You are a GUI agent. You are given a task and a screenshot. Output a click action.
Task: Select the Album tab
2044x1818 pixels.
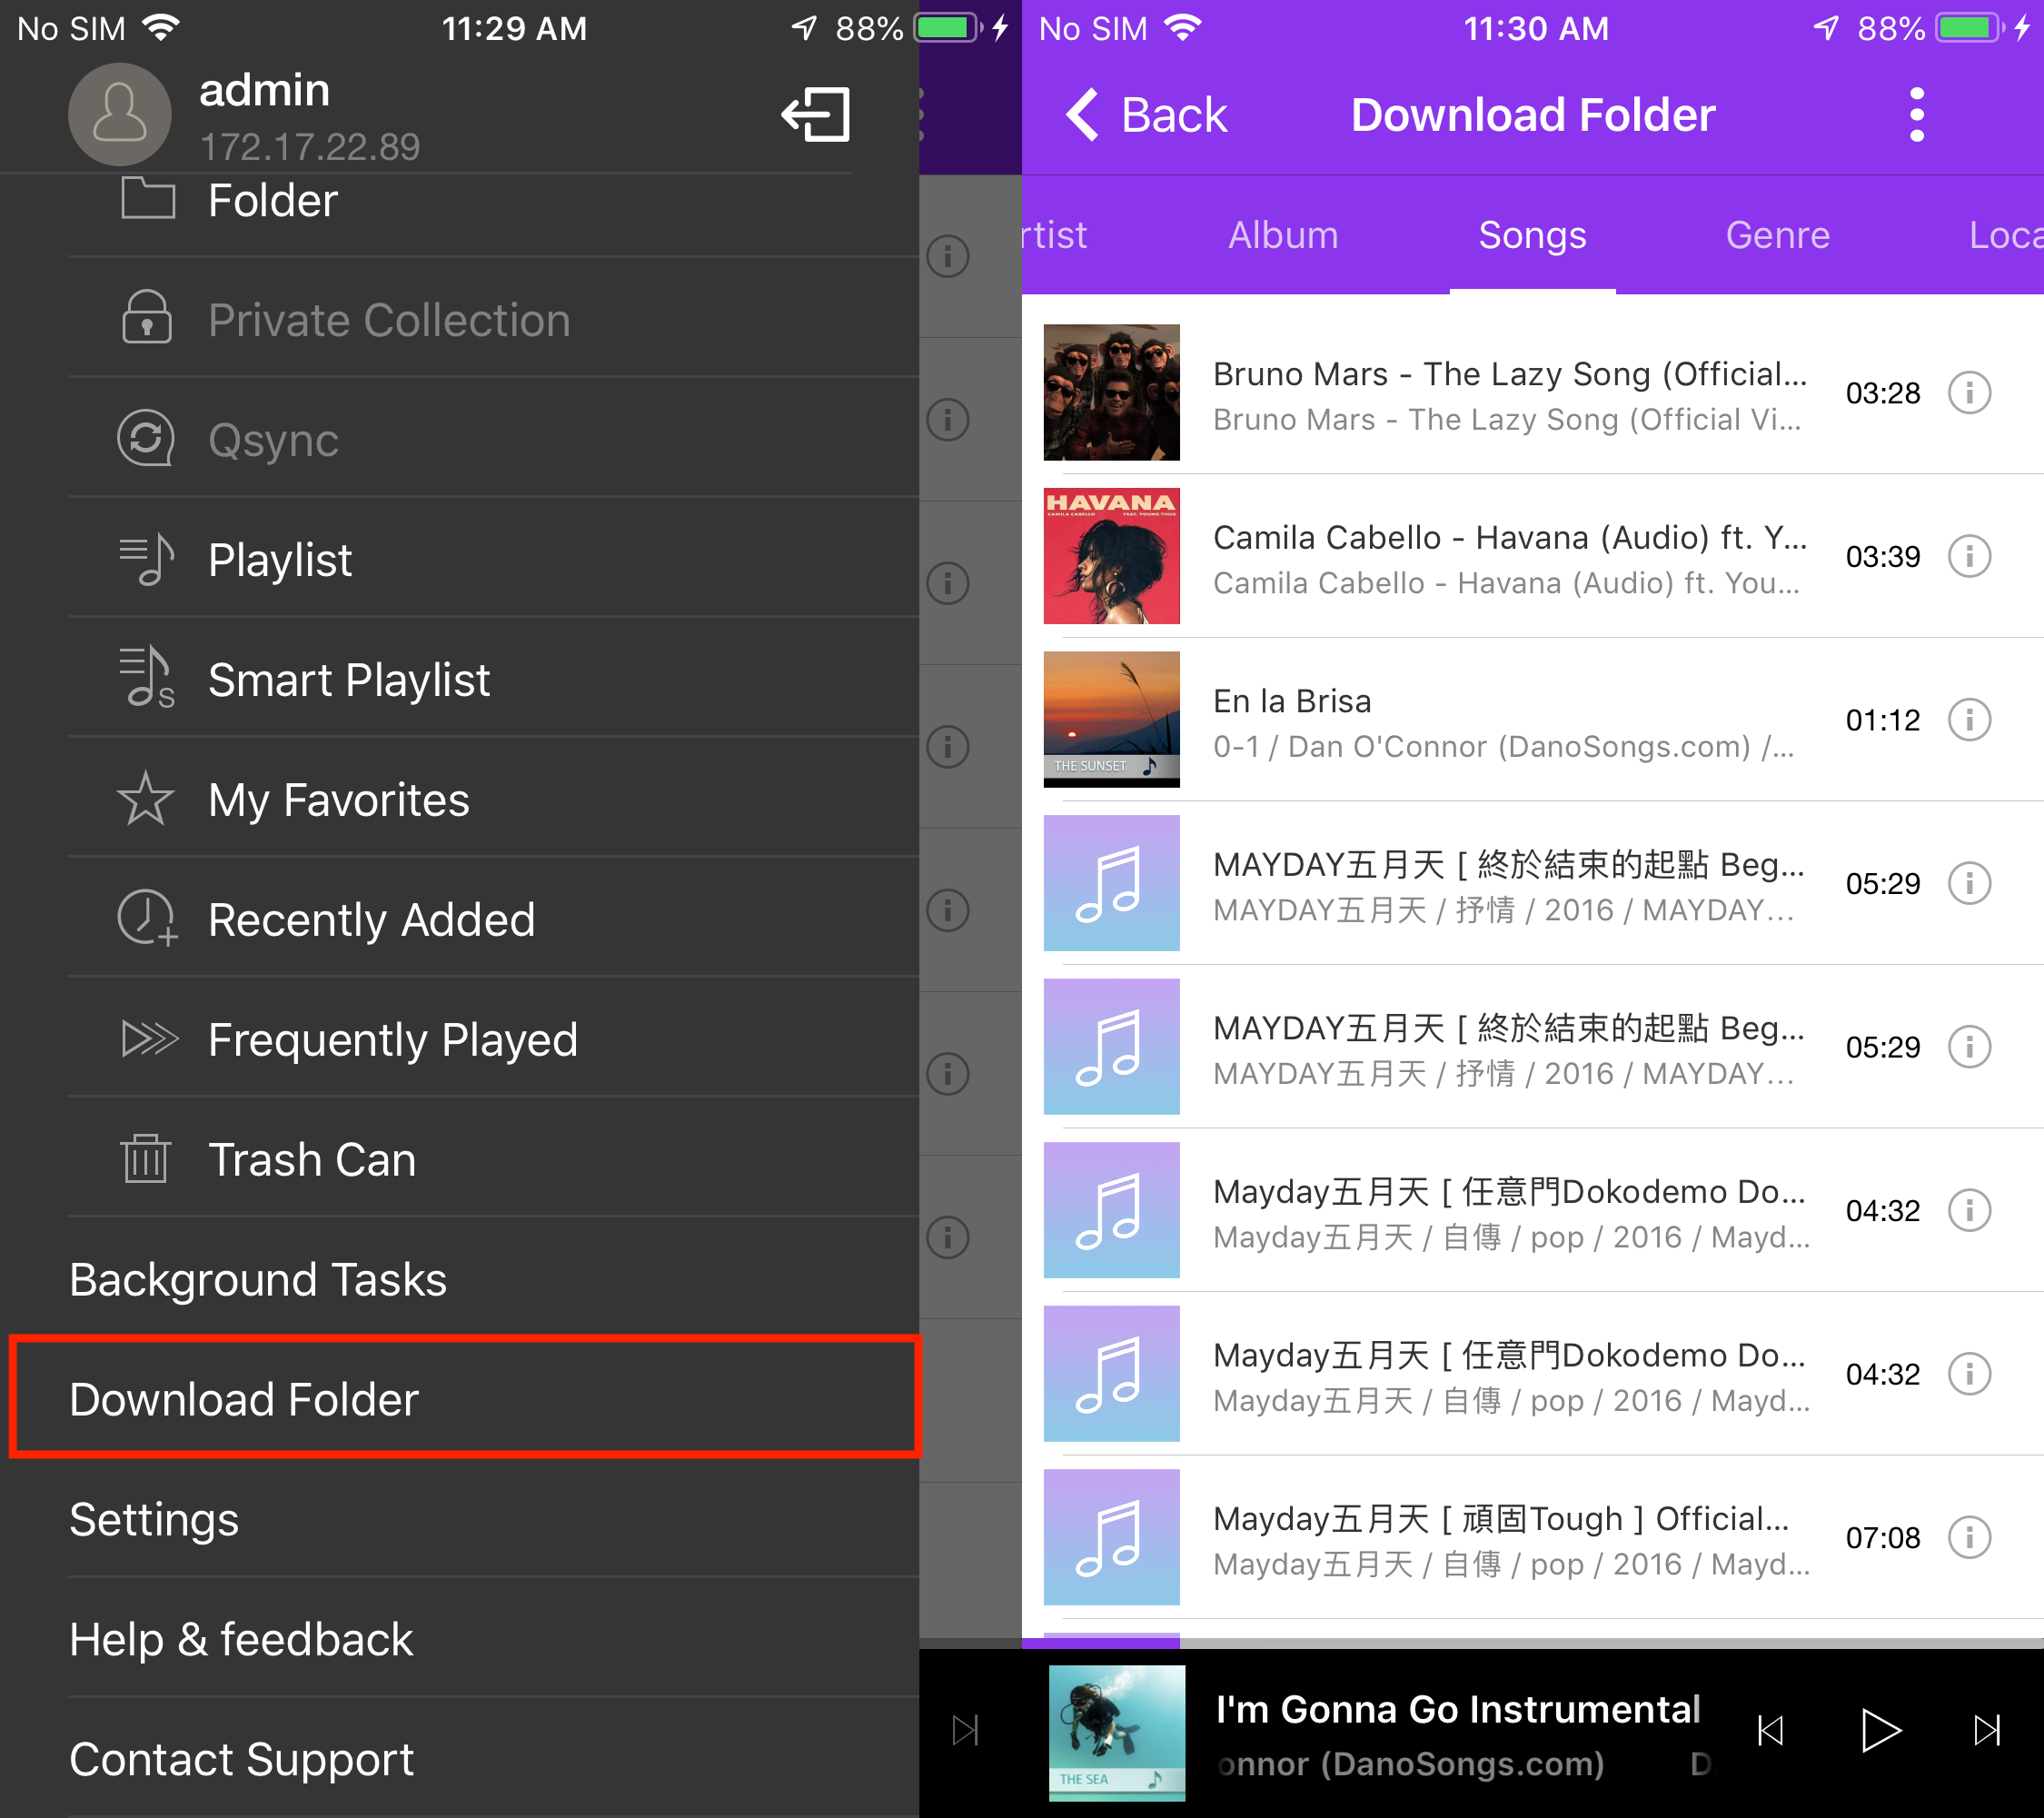(1282, 235)
